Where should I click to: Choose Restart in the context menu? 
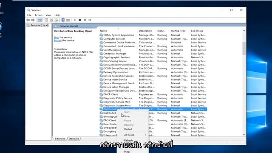pyautogui.click(x=133, y=129)
